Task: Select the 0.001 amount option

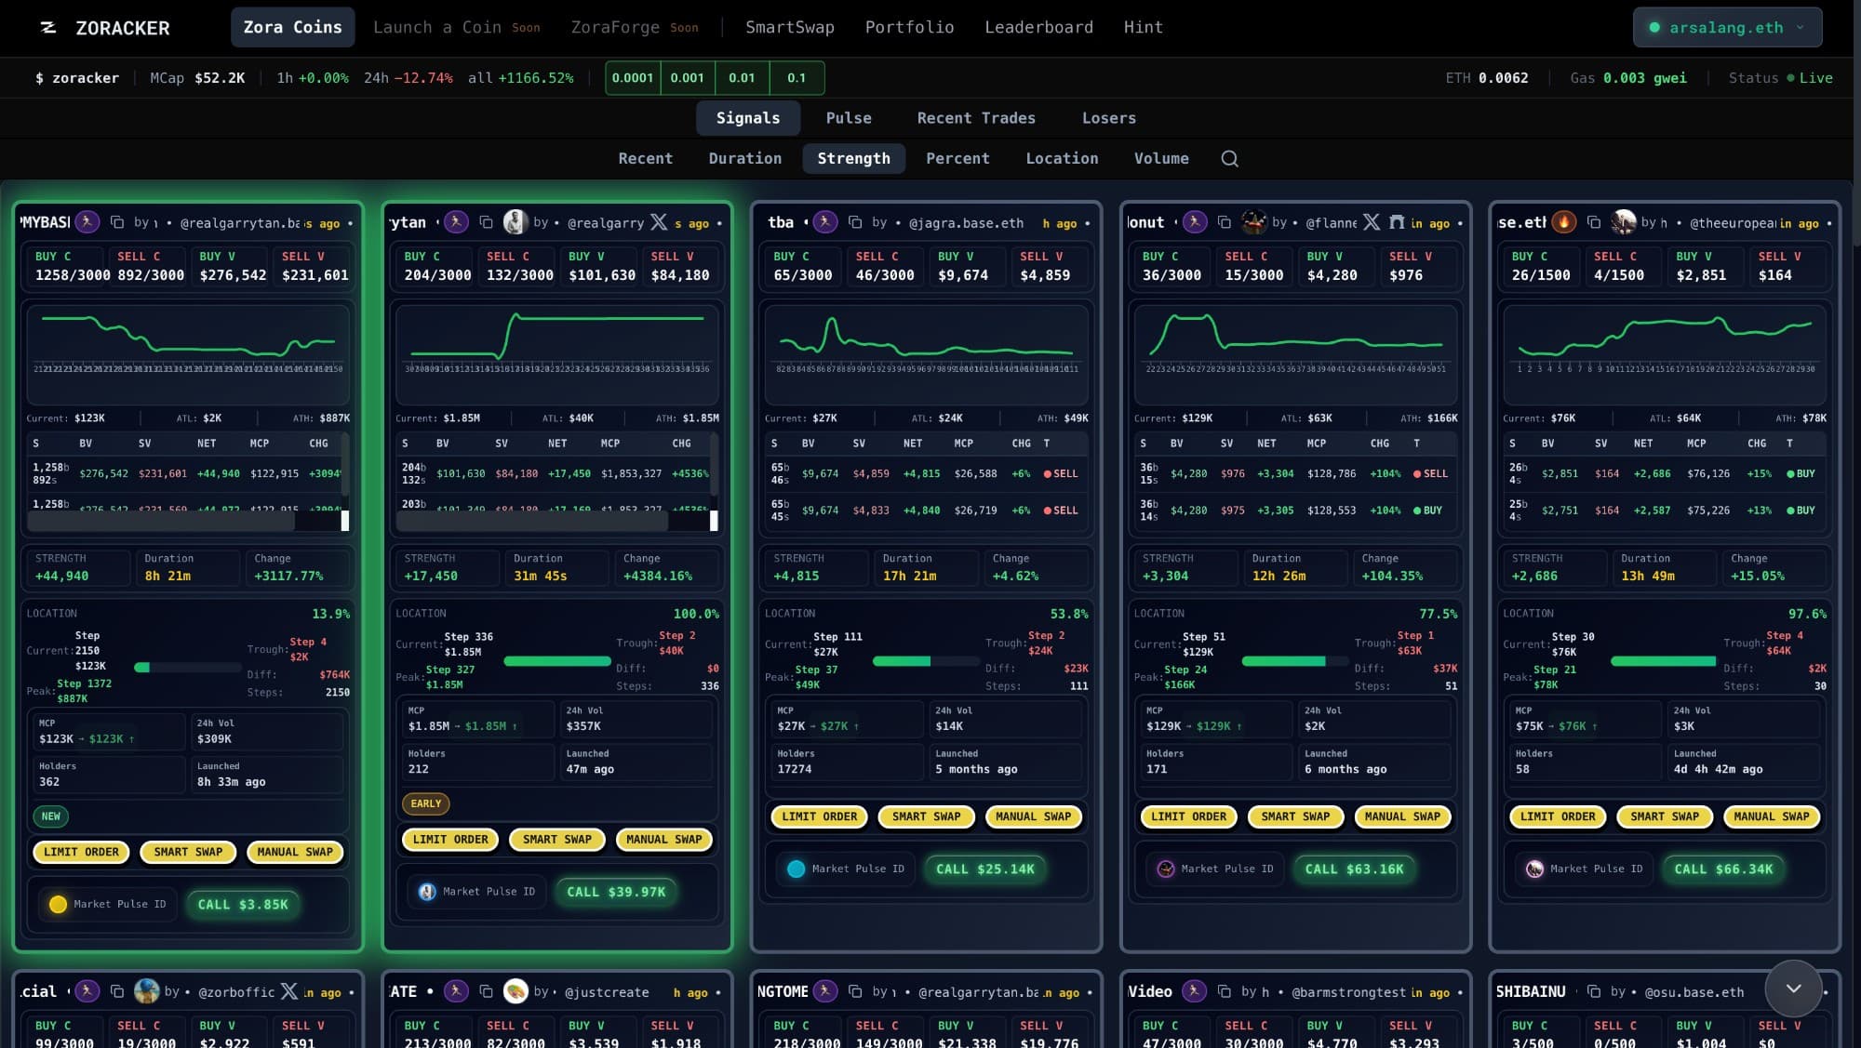Action: point(687,78)
